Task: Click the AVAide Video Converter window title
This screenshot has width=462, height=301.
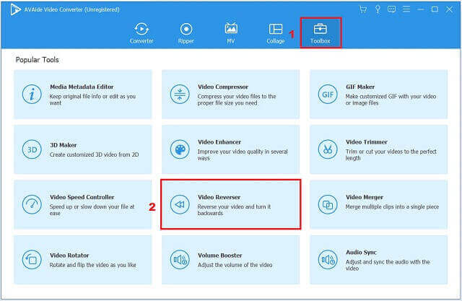Action: coord(72,9)
